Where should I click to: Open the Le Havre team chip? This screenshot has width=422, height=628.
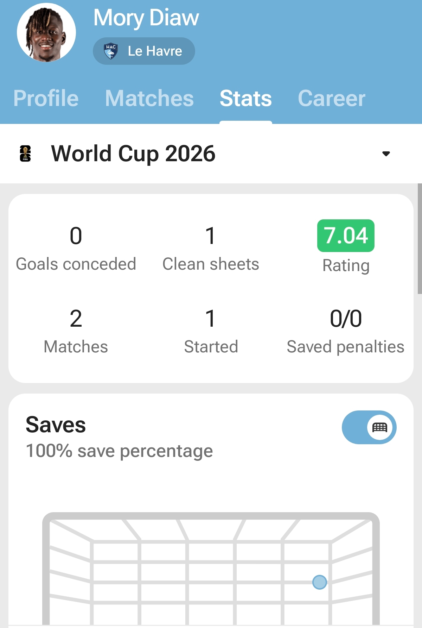click(x=144, y=51)
